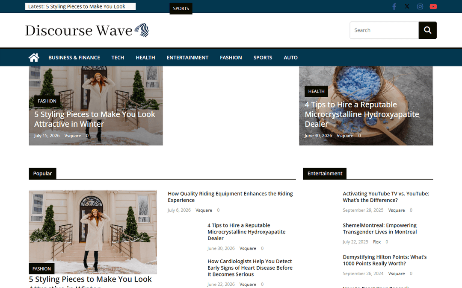Click the Discourse Wave logo
This screenshot has height=288, width=462.
click(x=87, y=30)
